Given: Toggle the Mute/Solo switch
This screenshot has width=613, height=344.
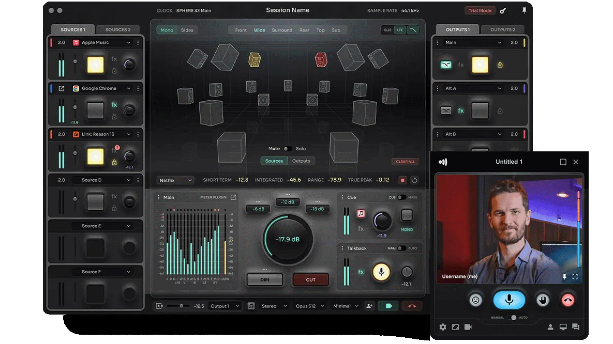Looking at the screenshot, I should tap(287, 149).
